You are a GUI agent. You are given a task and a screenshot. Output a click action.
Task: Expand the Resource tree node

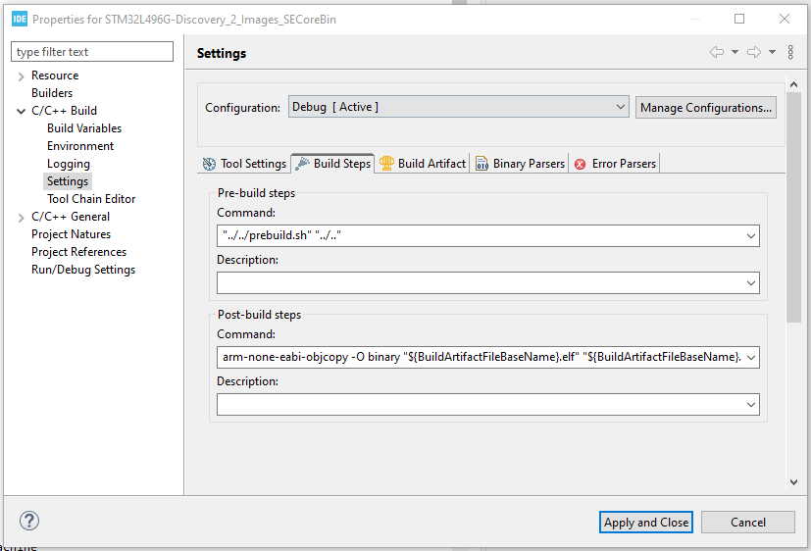tap(22, 76)
